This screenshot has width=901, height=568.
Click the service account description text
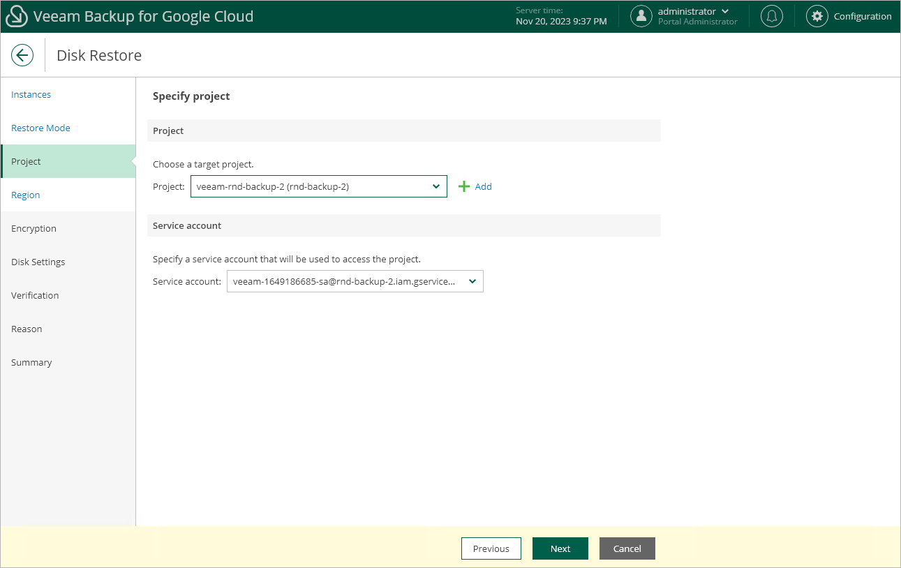pyautogui.click(x=287, y=259)
